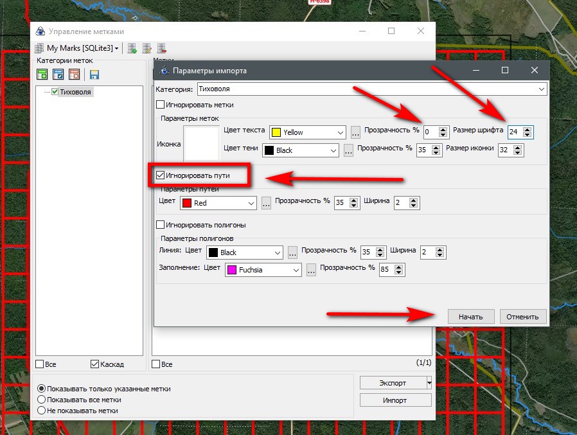Viewport: 577px width, 435px height.
Task: Click the remove database icon
Action: click(162, 48)
